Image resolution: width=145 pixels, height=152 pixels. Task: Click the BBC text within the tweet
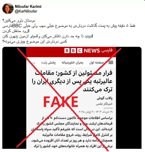17,26
